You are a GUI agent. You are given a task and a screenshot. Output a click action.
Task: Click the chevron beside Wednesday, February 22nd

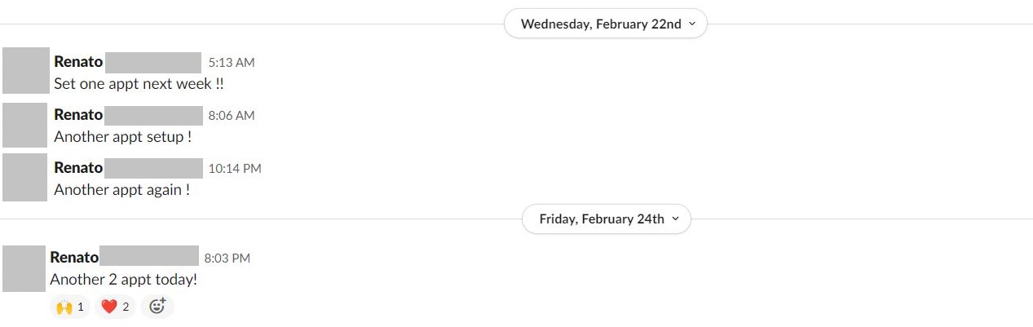click(x=692, y=24)
